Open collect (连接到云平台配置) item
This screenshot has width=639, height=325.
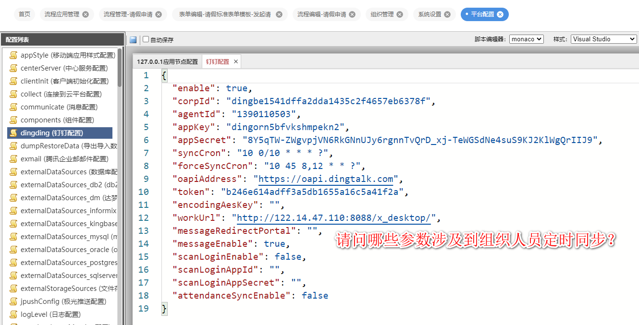(x=61, y=94)
